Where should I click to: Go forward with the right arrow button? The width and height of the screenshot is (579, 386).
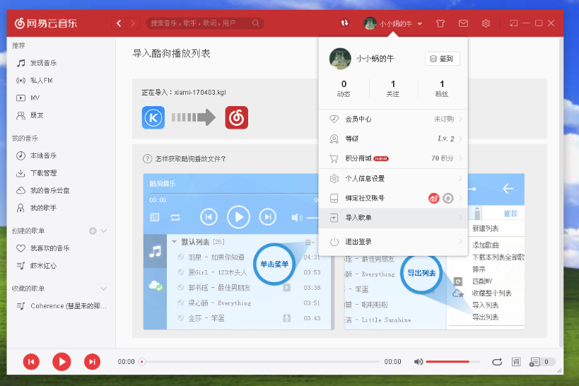coord(133,23)
